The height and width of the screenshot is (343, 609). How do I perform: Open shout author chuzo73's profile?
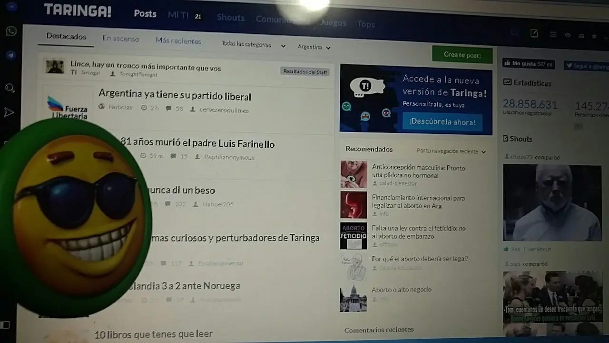[521, 157]
